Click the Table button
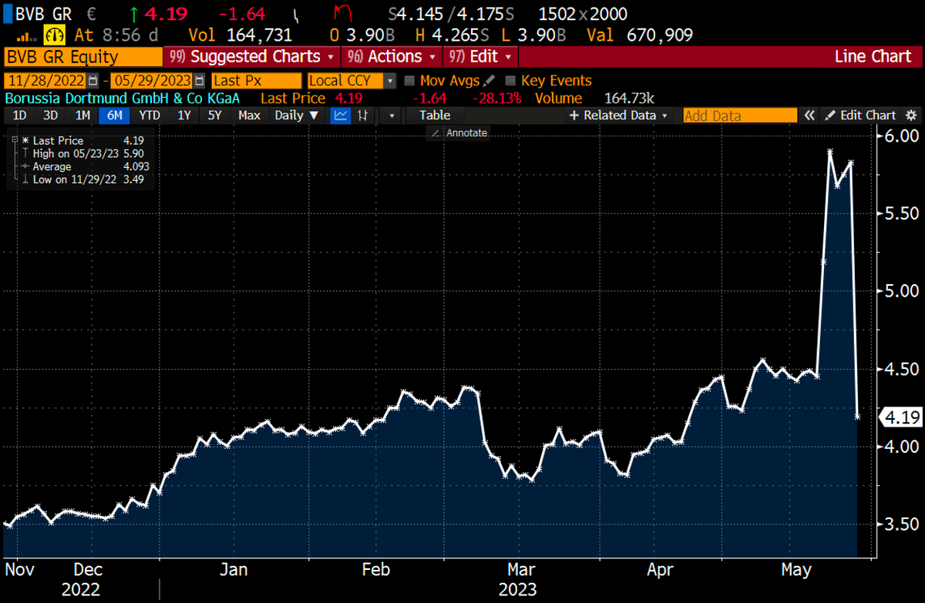The image size is (925, 603). [434, 115]
